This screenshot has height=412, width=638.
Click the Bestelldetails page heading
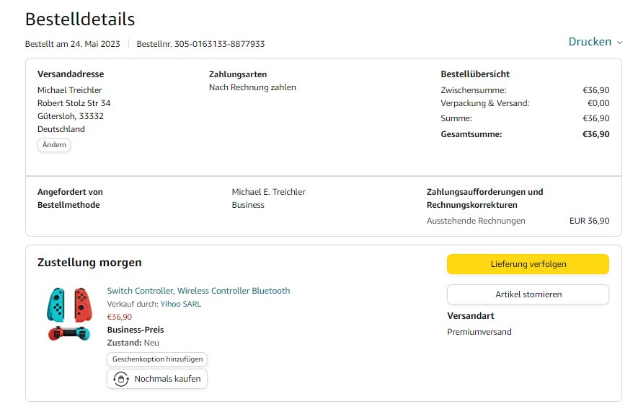click(x=80, y=19)
